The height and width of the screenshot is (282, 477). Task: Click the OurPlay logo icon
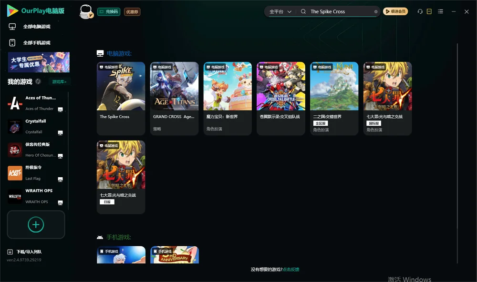[x=12, y=10]
